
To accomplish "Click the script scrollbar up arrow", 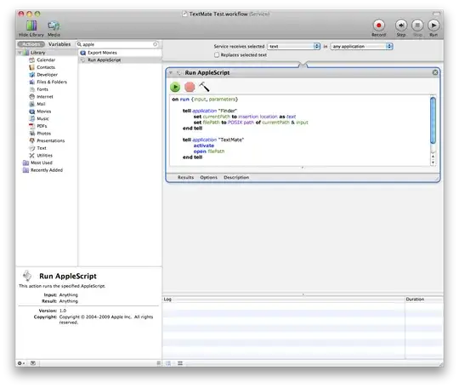I will click(x=433, y=157).
